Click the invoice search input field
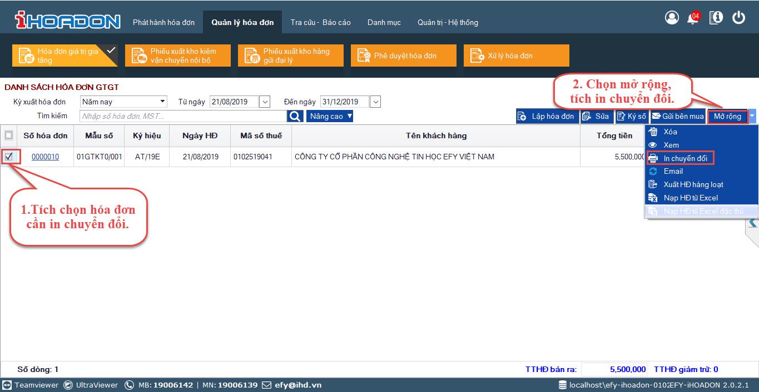 click(183, 116)
